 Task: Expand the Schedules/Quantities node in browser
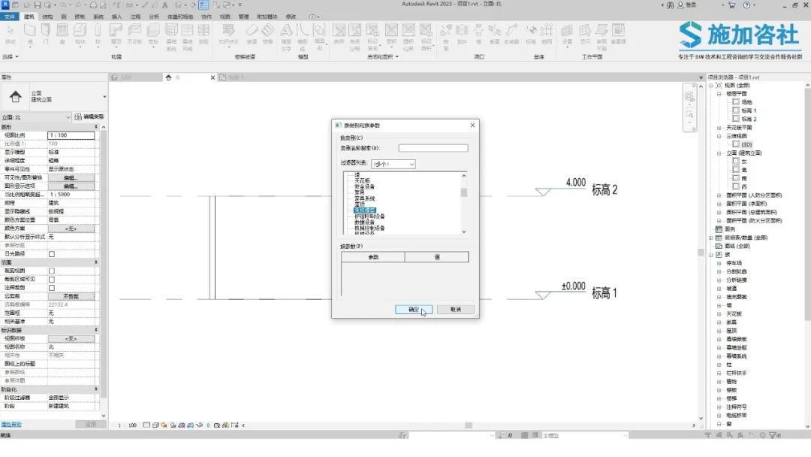(711, 238)
